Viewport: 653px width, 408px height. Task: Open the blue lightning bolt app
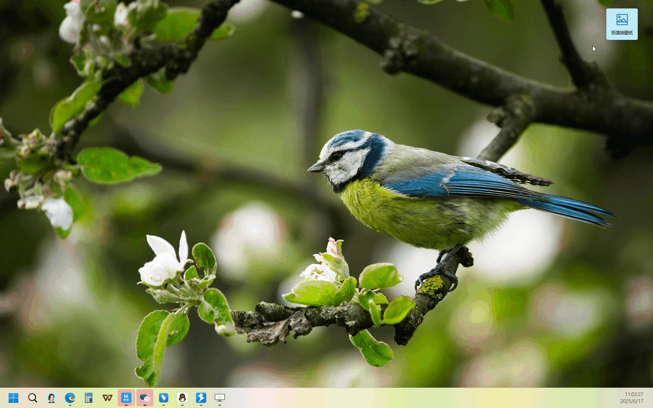pos(201,397)
